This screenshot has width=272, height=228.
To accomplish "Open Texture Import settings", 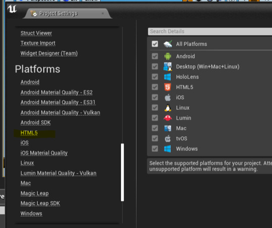I will pos(38,43).
